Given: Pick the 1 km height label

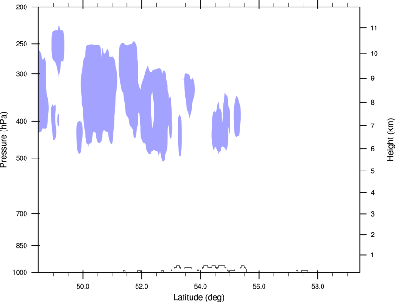Looking at the screenshot, I should tap(372, 255).
